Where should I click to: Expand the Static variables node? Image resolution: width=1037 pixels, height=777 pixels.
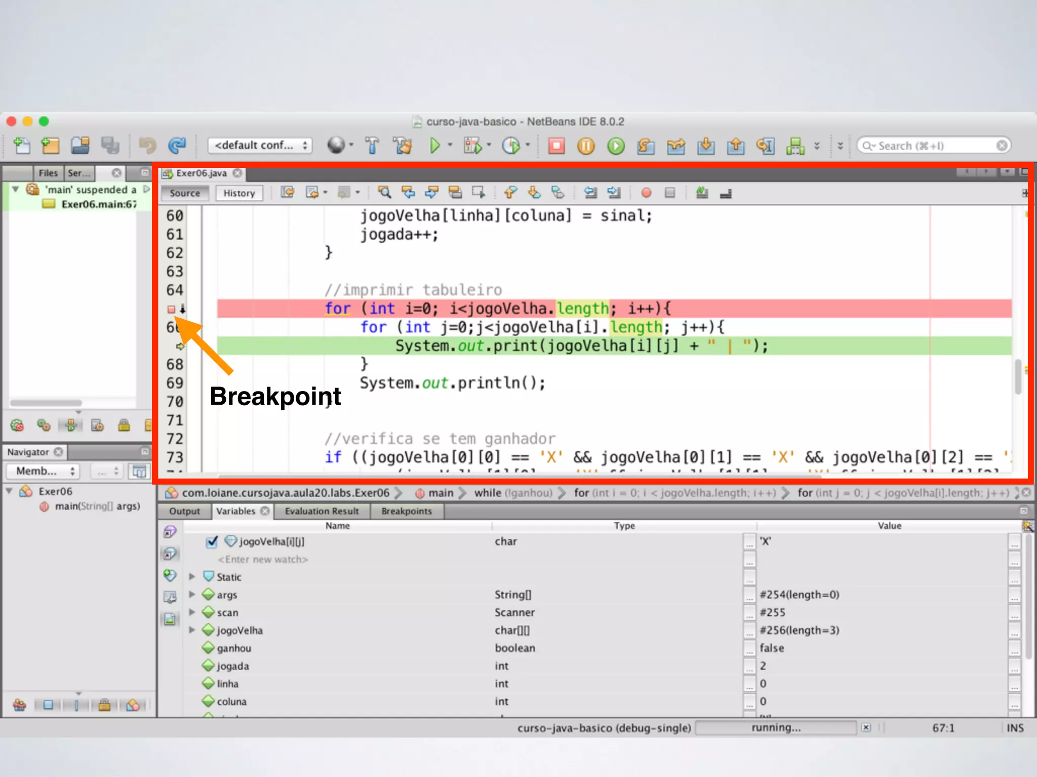(x=192, y=577)
